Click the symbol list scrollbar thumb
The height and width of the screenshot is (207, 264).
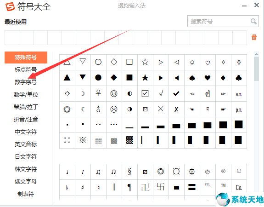[256, 69]
